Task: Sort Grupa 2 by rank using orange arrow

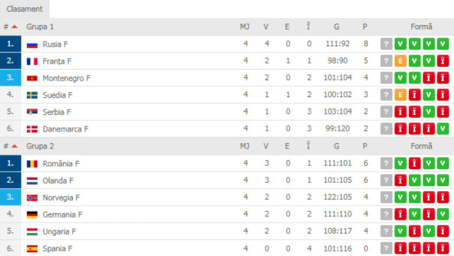Action: click(x=15, y=146)
